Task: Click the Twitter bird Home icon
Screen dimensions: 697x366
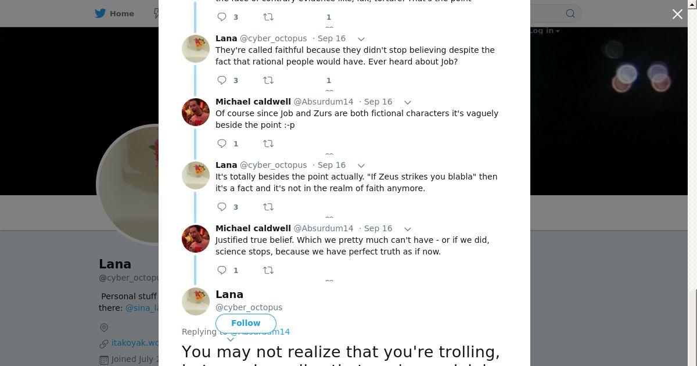Action: 100,13
